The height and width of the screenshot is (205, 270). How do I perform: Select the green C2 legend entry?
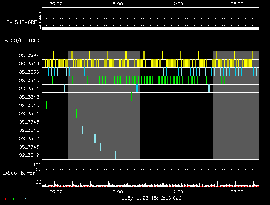point(16,199)
